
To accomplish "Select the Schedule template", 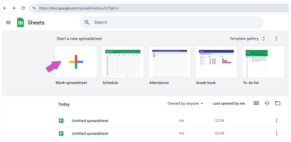I will (123, 62).
